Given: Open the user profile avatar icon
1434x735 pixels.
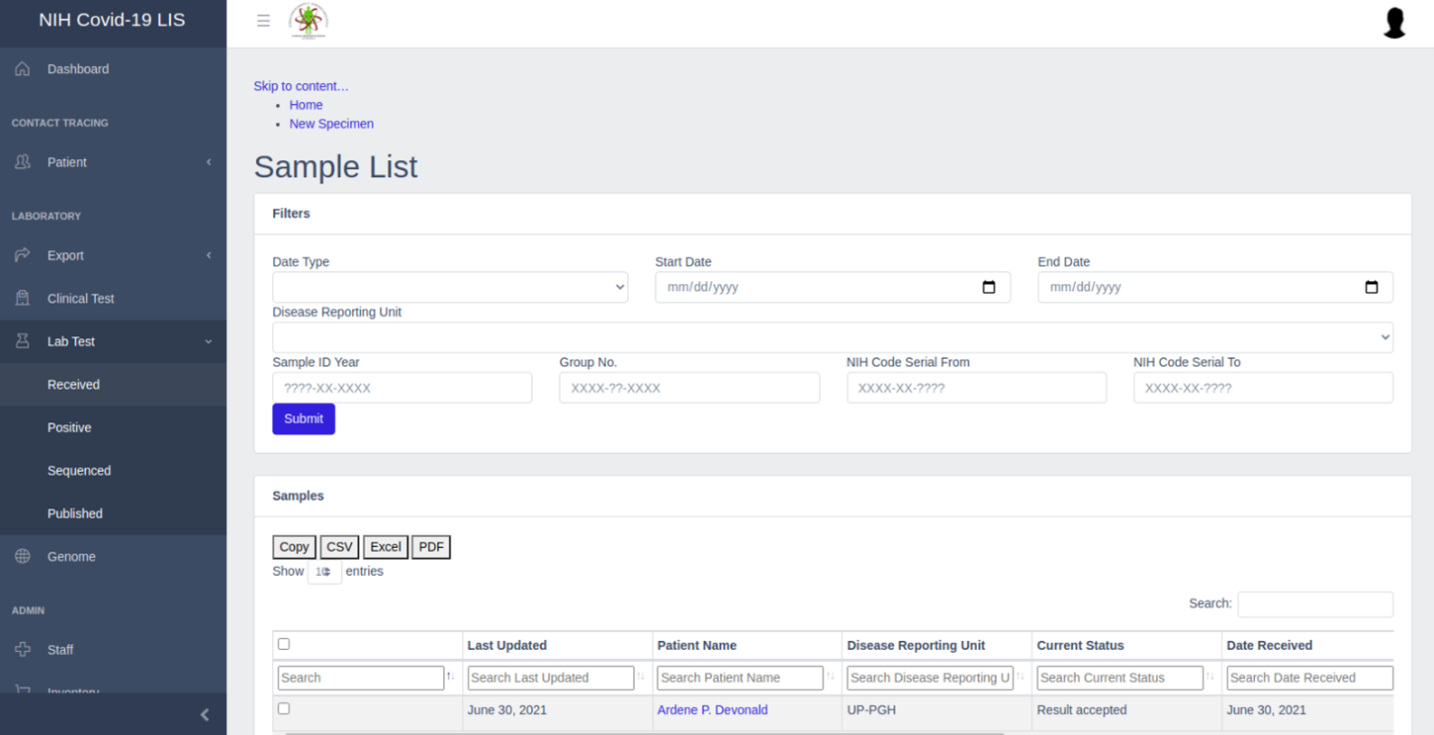Looking at the screenshot, I should 1394,22.
